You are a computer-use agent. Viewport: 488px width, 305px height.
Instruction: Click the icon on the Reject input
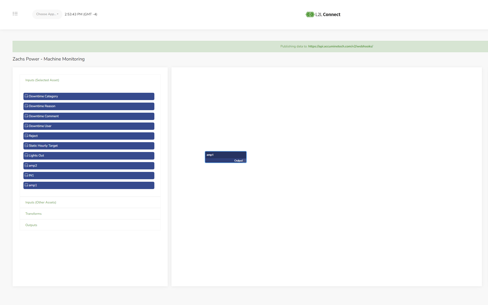click(26, 136)
